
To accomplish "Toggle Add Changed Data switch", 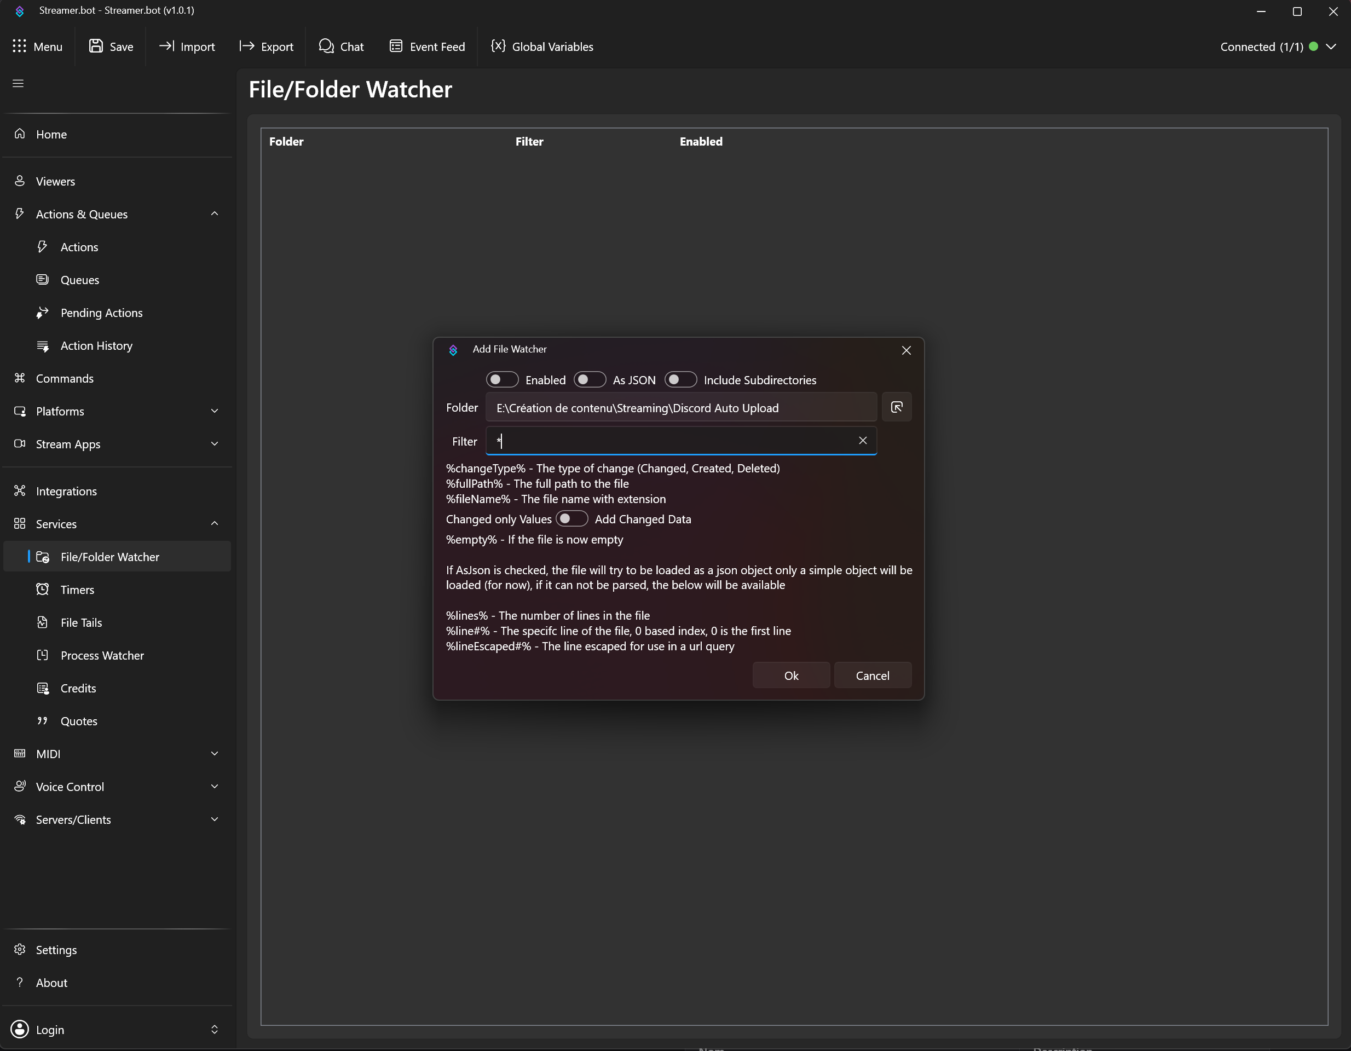I will [571, 518].
